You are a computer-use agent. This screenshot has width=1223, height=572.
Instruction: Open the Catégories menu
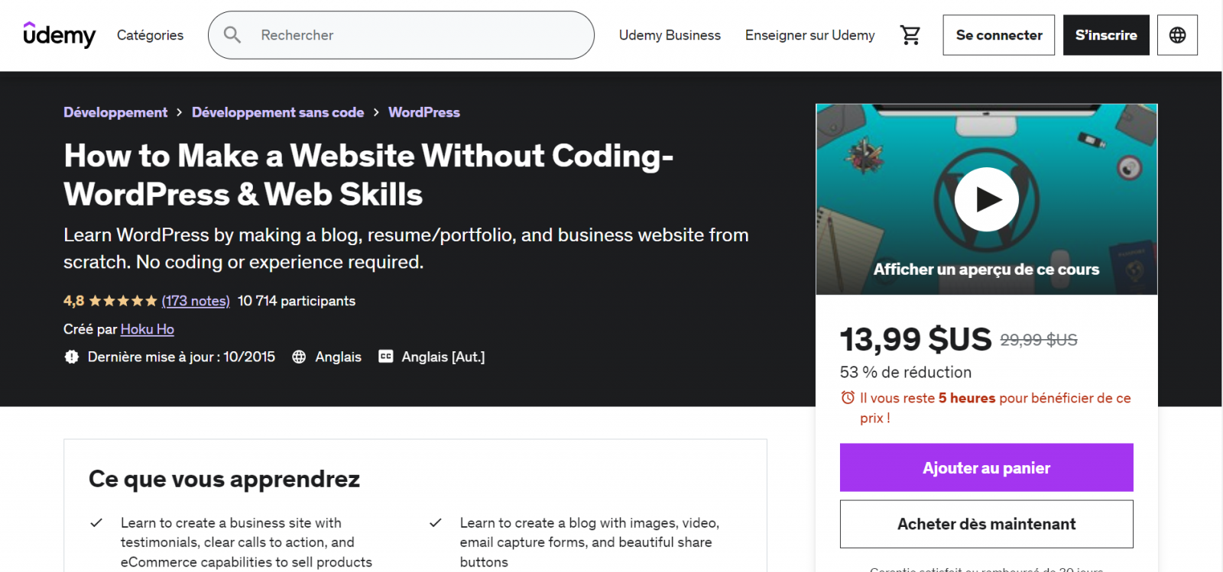[150, 35]
